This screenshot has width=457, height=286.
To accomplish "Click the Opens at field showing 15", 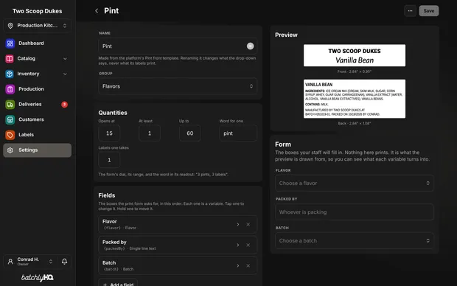I will point(109,133).
